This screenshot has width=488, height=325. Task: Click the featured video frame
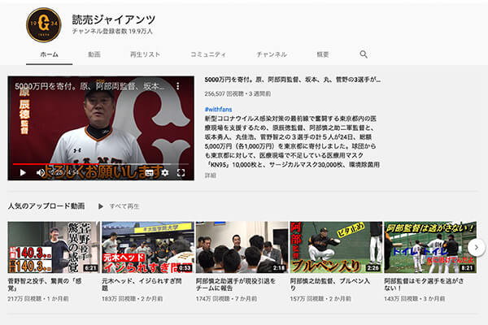pos(101,128)
